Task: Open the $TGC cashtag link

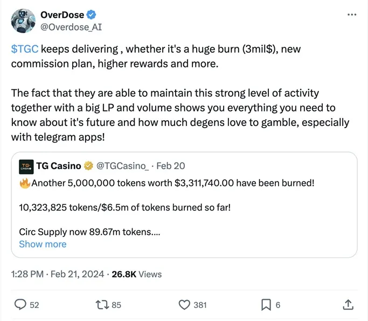Action: [25, 49]
